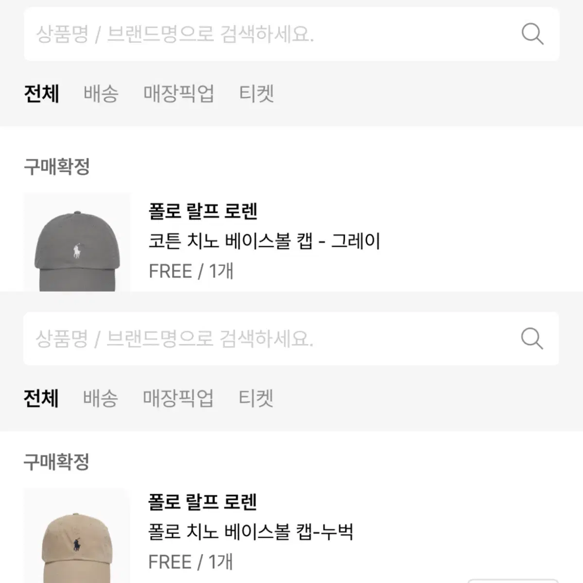
Task: Switch to the 배송 tab above the grey cap order
Action: pyautogui.click(x=101, y=93)
